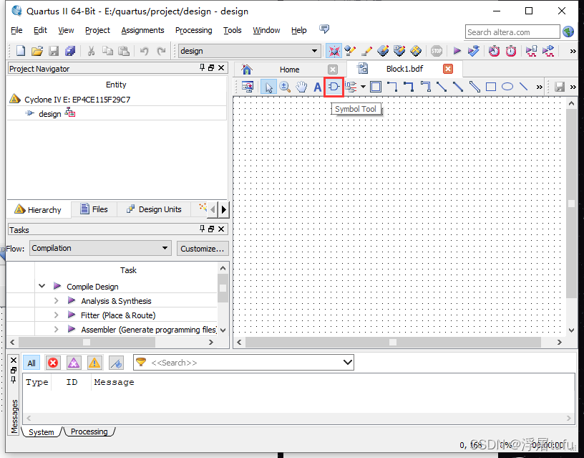Switch to Processing messages tab
This screenshot has width=584, height=458.
(89, 431)
